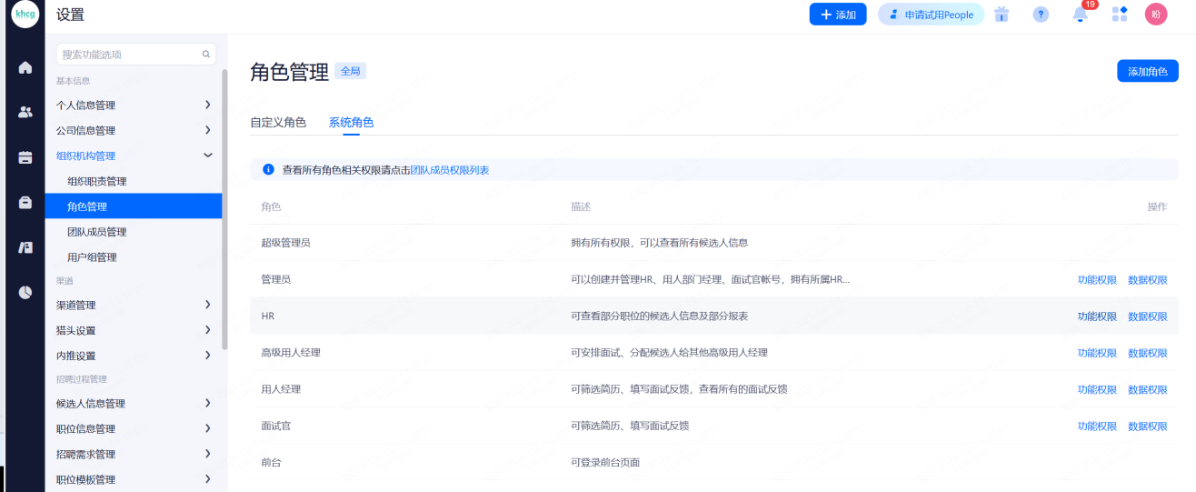Open the pie chart reports icon
This screenshot has width=1196, height=492.
coord(25,292)
